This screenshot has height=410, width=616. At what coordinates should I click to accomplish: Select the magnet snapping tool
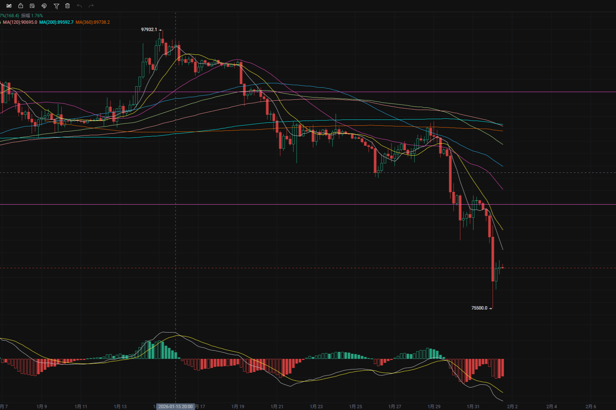tap(44, 6)
